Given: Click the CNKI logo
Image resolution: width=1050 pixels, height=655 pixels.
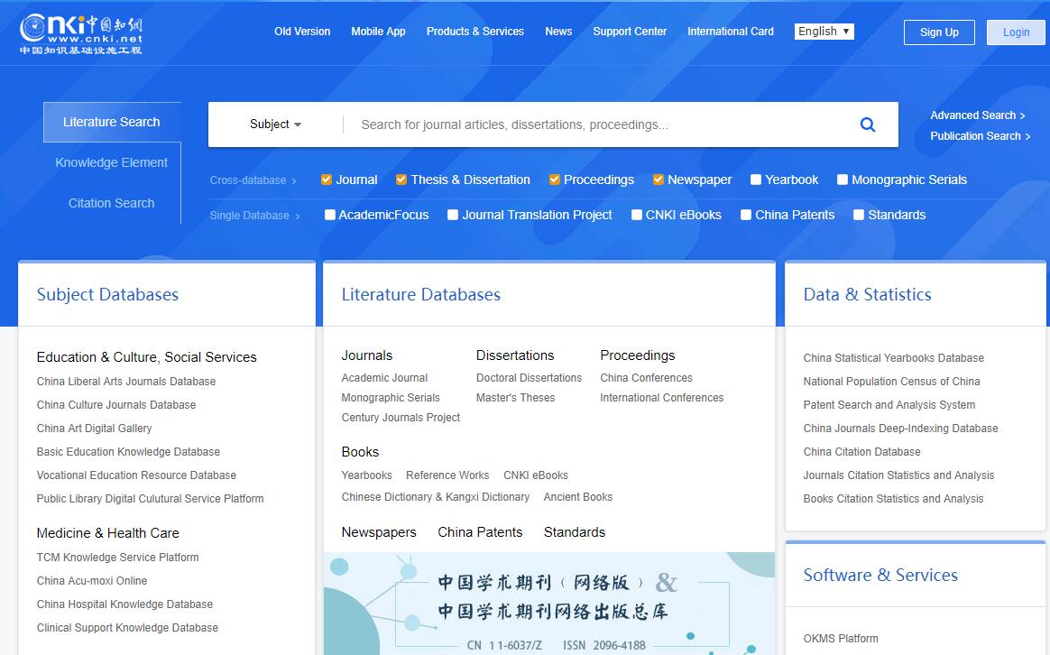Looking at the screenshot, I should point(81,34).
